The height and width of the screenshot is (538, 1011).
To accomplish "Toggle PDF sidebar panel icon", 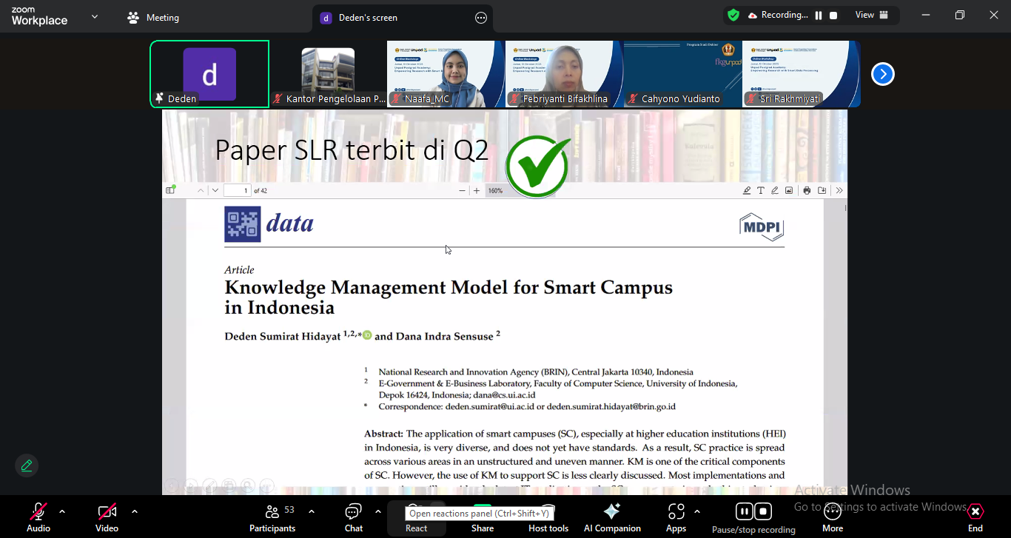I will click(171, 190).
